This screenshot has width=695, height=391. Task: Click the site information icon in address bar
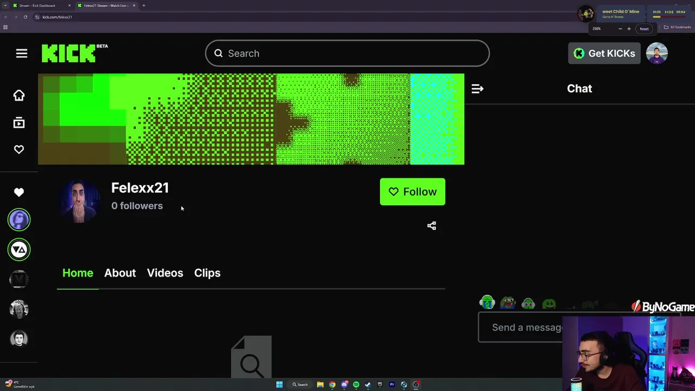[37, 17]
